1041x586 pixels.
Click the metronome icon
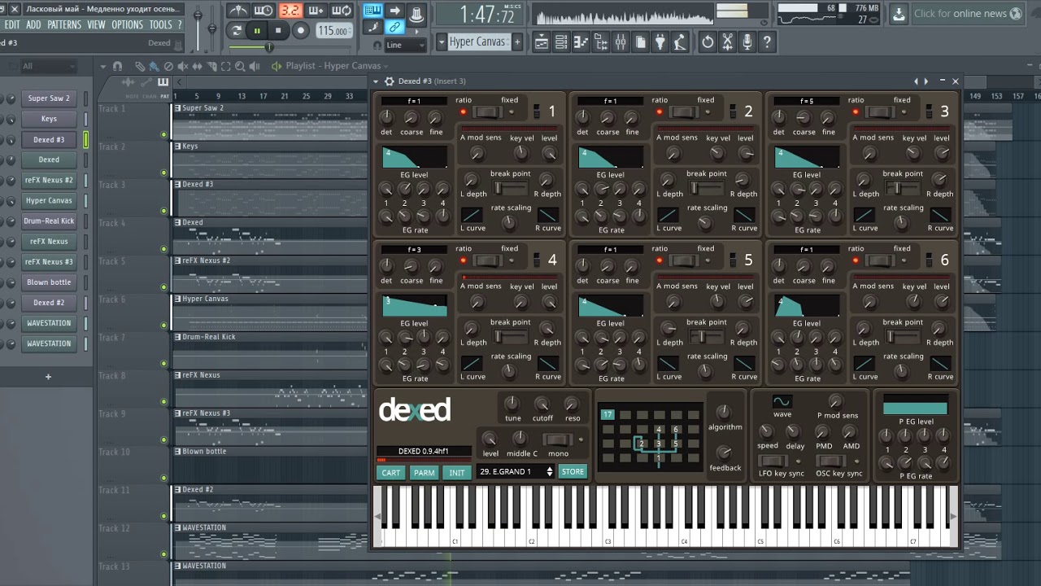238,11
